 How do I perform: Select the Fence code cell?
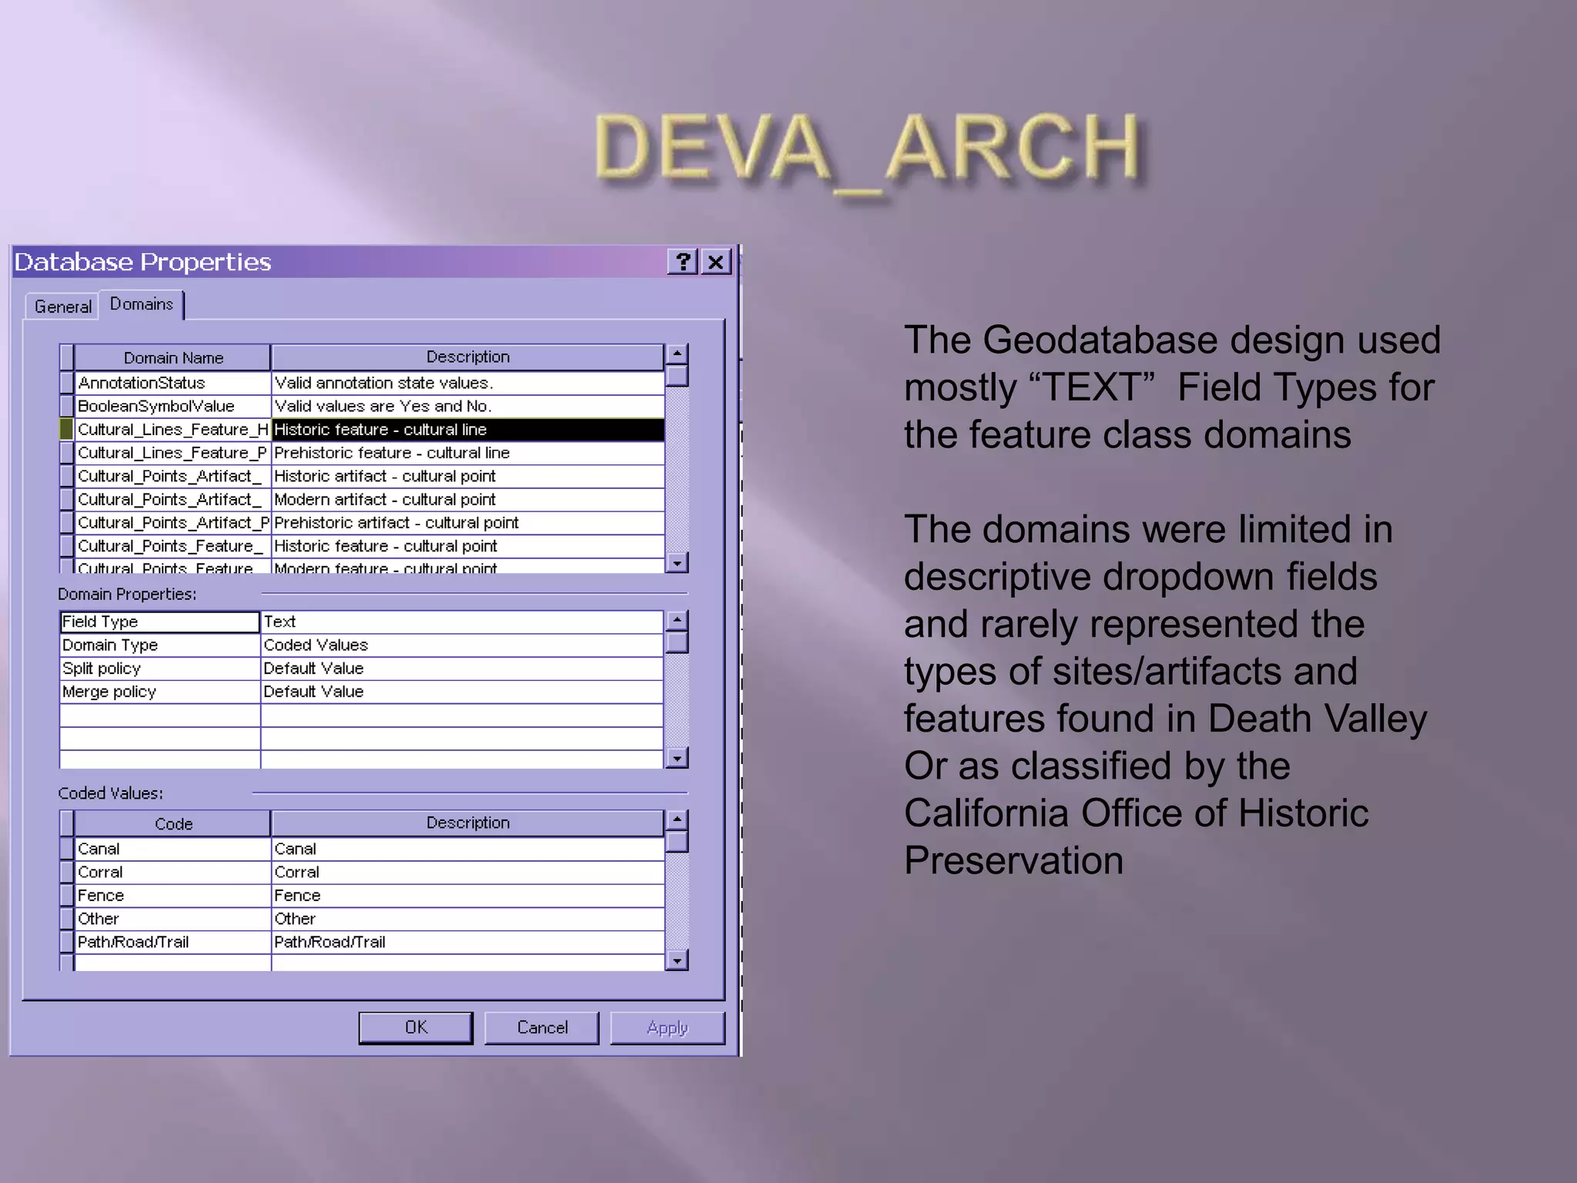tap(173, 895)
